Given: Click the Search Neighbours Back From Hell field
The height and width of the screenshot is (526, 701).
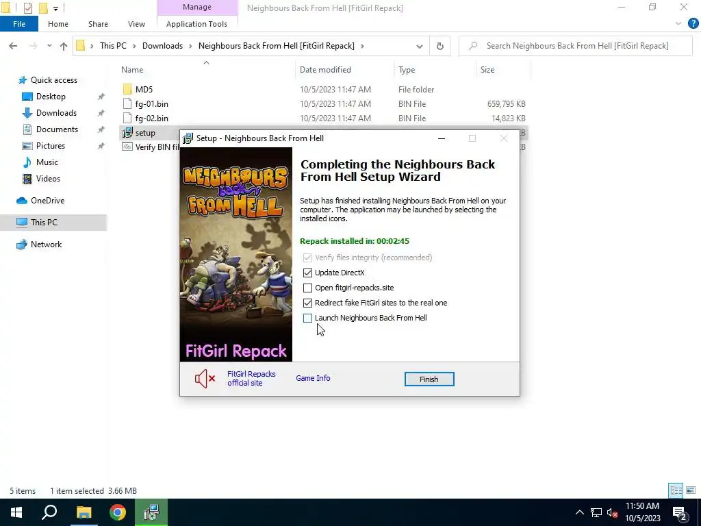Looking at the screenshot, I should (576, 46).
